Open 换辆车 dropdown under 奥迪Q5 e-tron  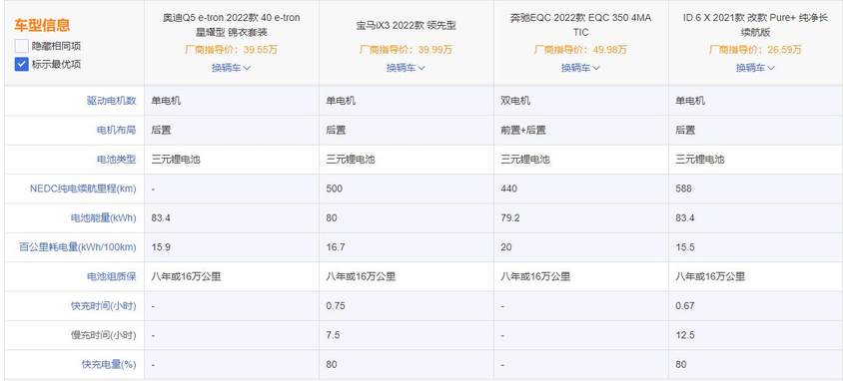click(231, 68)
